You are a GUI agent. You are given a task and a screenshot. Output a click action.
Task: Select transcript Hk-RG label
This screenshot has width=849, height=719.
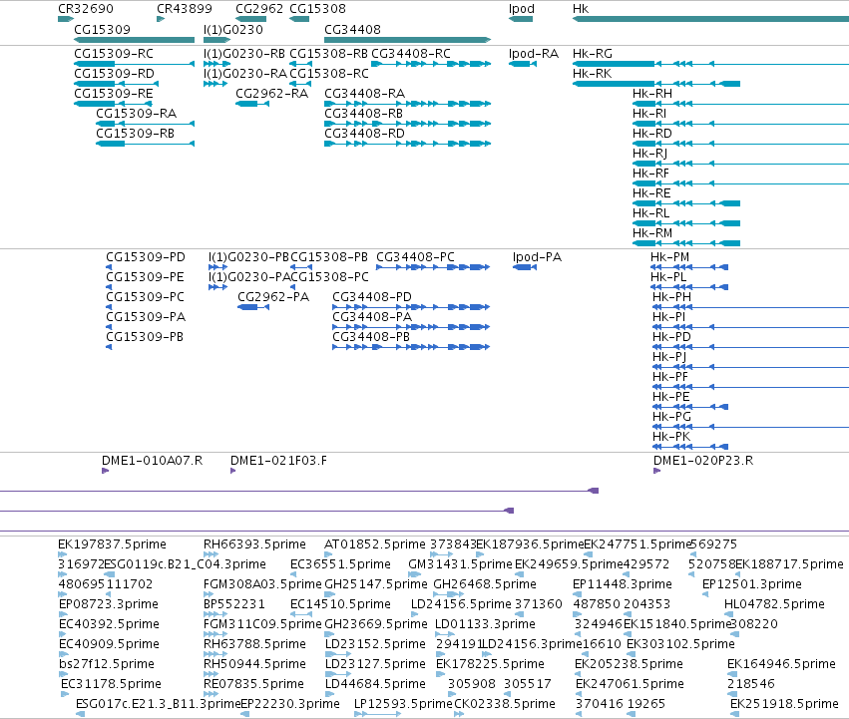593,54
